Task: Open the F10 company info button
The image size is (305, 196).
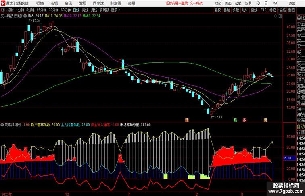Action: click(x=263, y=10)
